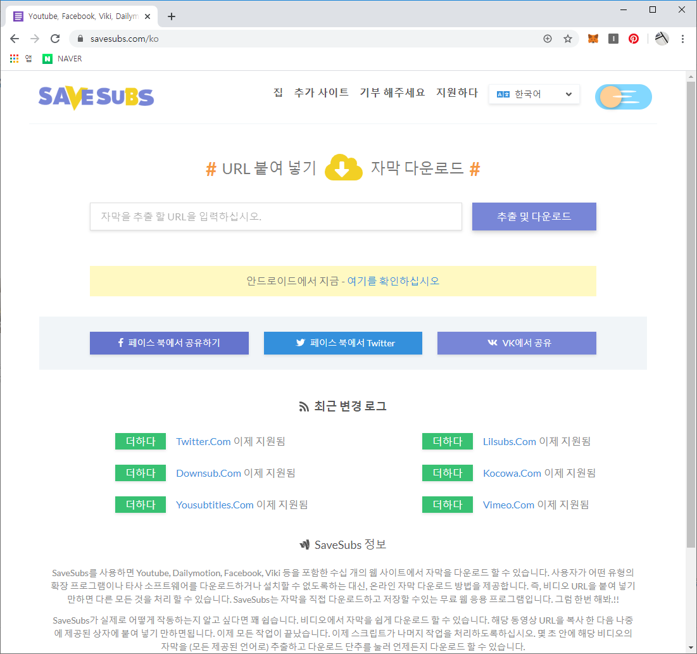The height and width of the screenshot is (654, 697).
Task: Open a new browser tab with plus button
Action: (x=172, y=16)
